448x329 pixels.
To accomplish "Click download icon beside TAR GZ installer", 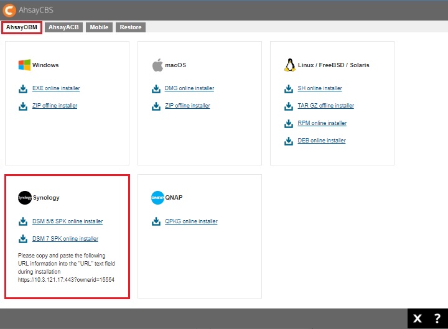I will click(289, 106).
